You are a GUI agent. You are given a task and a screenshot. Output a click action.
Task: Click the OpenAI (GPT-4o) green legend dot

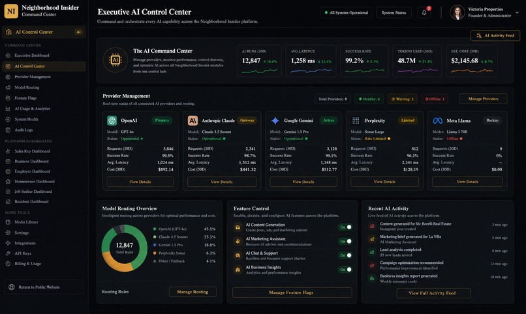point(155,229)
